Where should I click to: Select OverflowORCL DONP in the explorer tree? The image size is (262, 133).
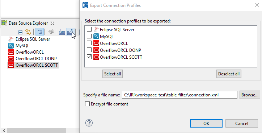tap(36, 59)
